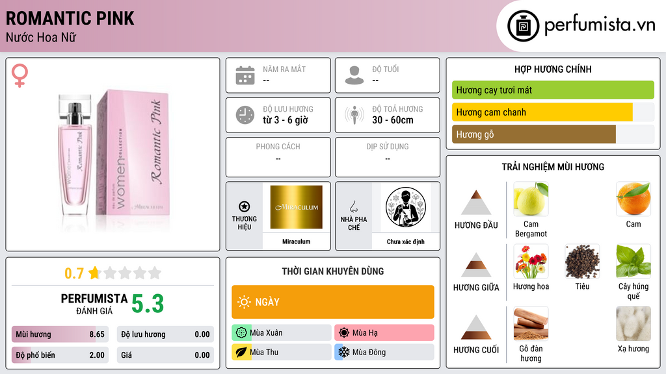Click the Chưa xác định perfumer caption
Viewport: 666px width, 374px height.
406,242
